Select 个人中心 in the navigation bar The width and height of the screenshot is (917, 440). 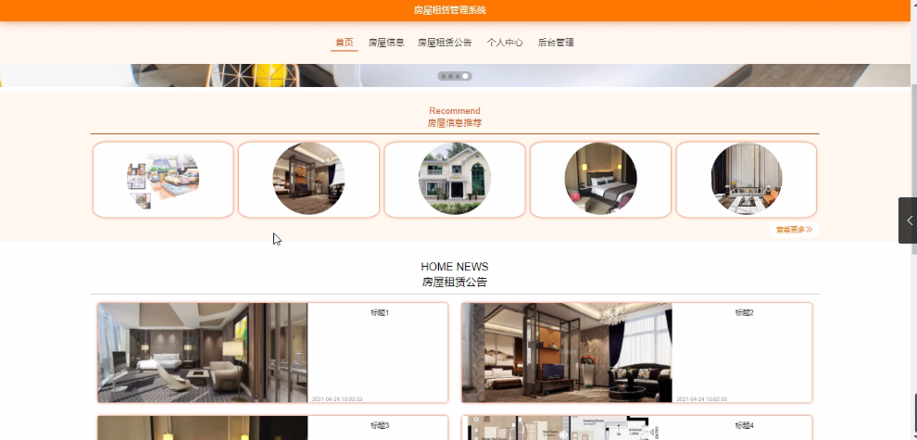[505, 43]
